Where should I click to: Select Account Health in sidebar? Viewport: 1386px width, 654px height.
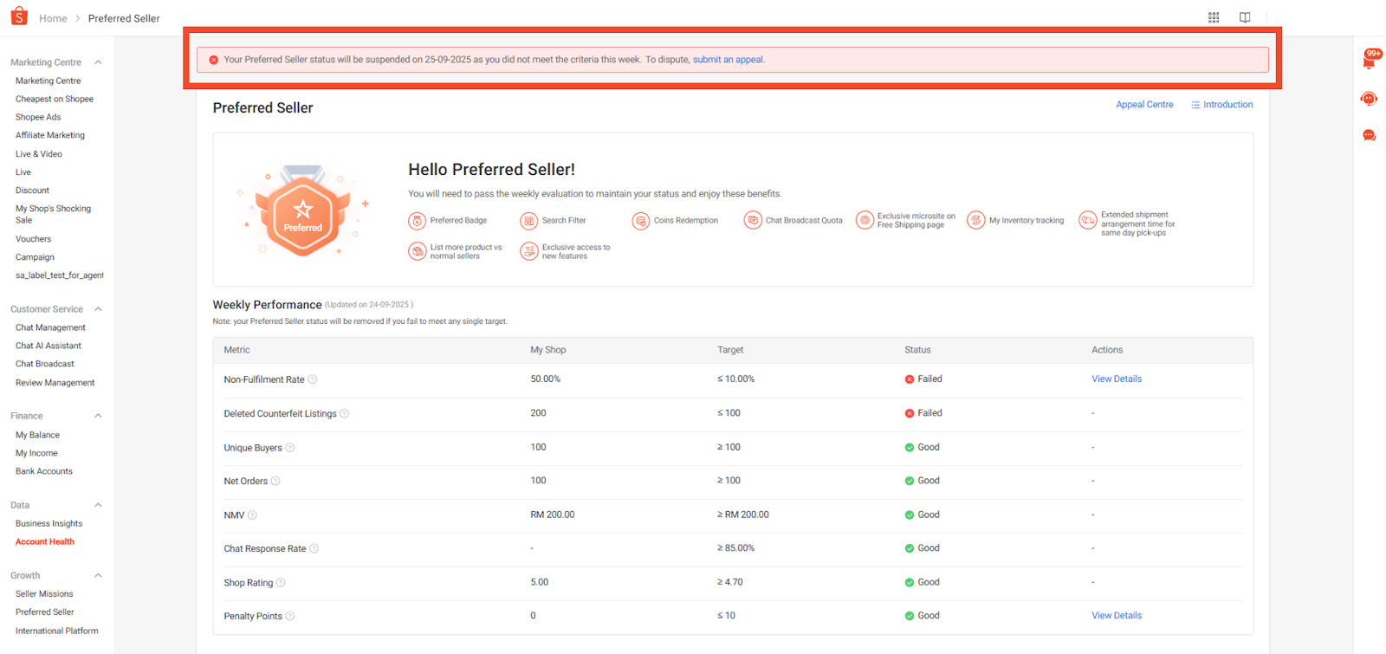pyautogui.click(x=45, y=541)
